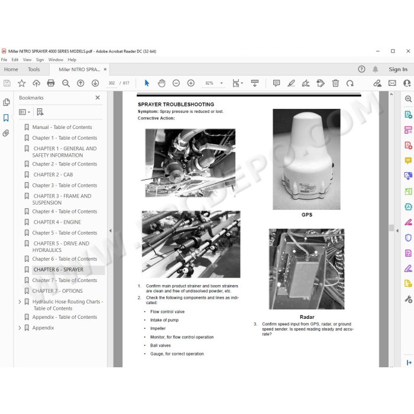Jump to CHAPTER 4 - ENGINE bookmark

57,222
